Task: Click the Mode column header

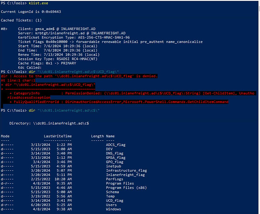Action: 5,136
